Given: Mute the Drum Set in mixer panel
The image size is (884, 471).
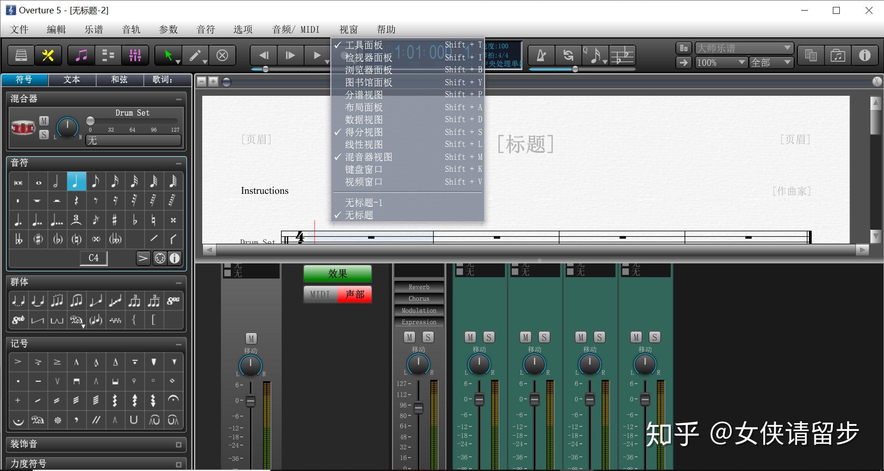Looking at the screenshot, I should (x=44, y=121).
